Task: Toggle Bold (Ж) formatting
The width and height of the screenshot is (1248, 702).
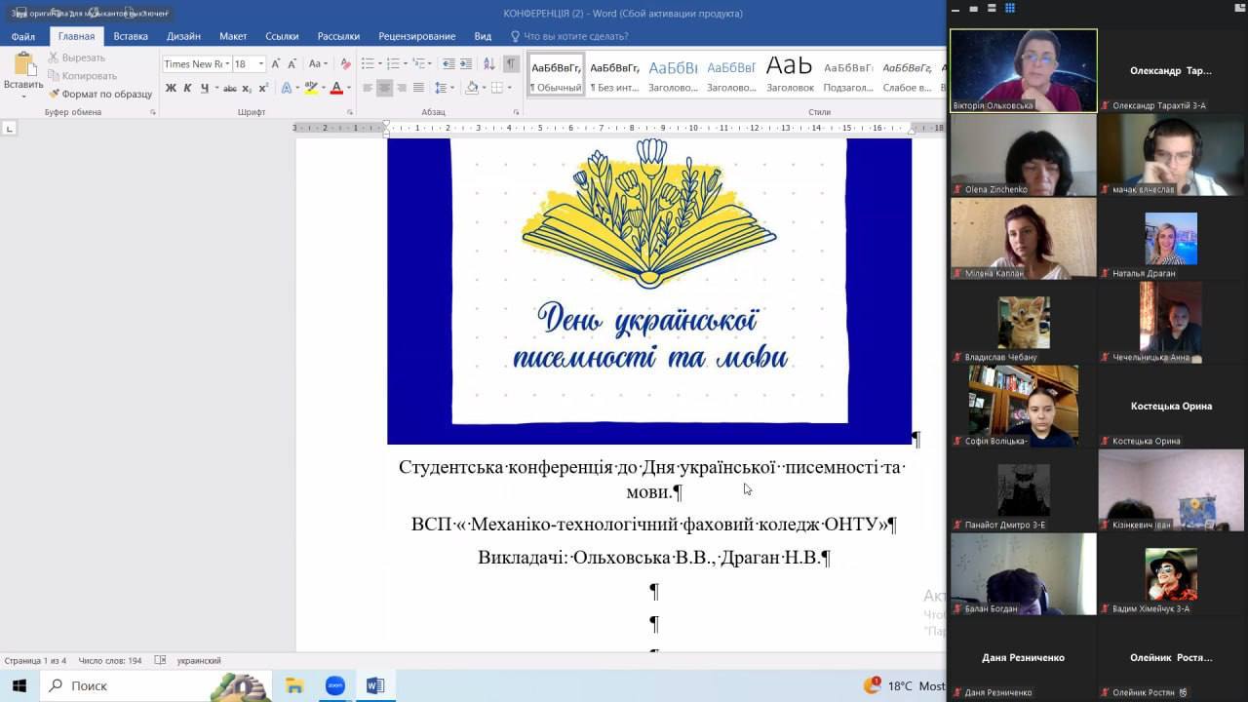Action: coord(171,88)
